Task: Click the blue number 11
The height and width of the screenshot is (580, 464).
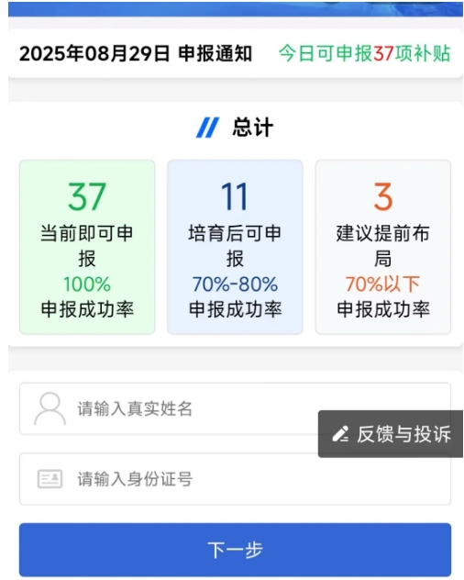Action: [x=235, y=196]
